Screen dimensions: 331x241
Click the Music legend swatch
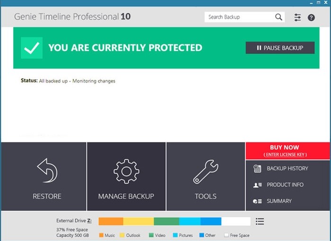(101, 235)
